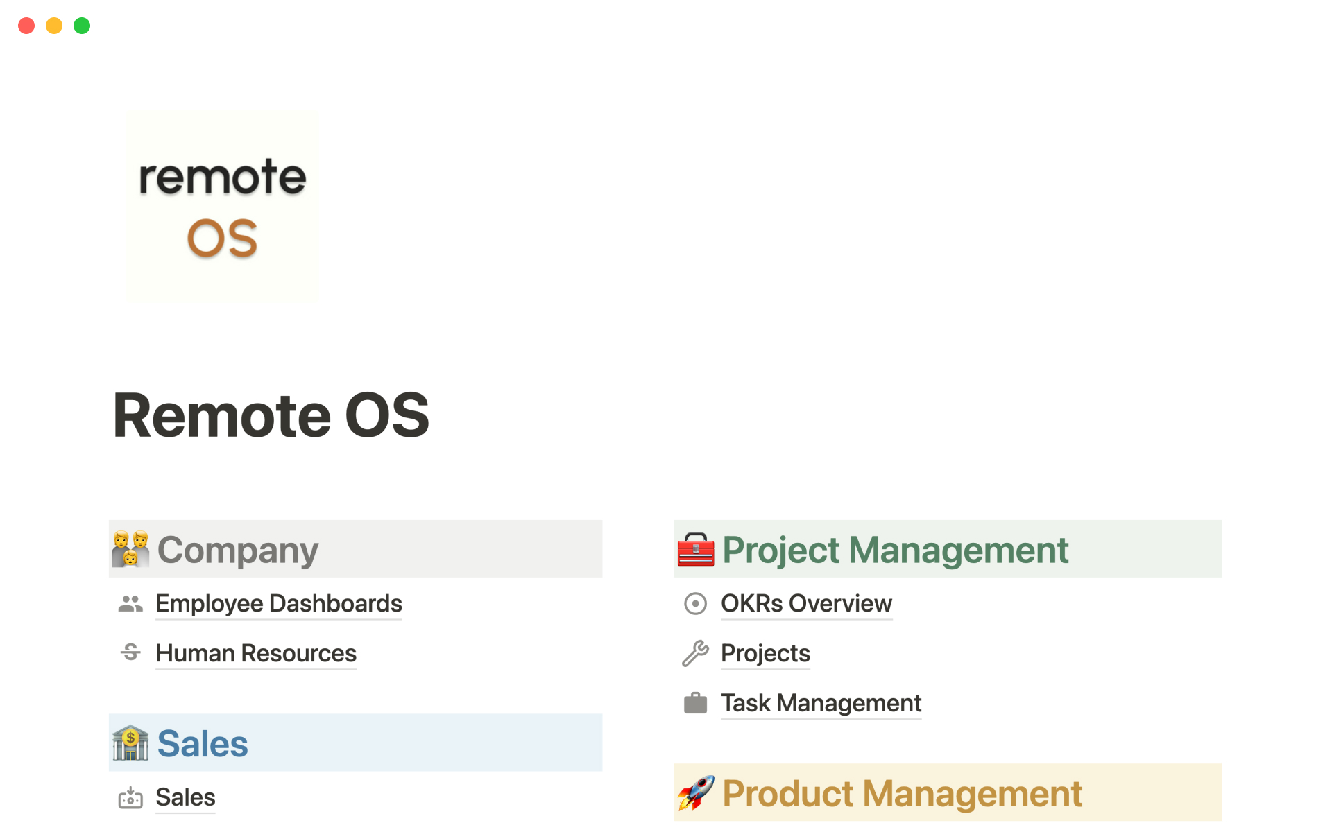The image size is (1332, 832).
Task: Click the remote OS logo image
Action: point(222,207)
